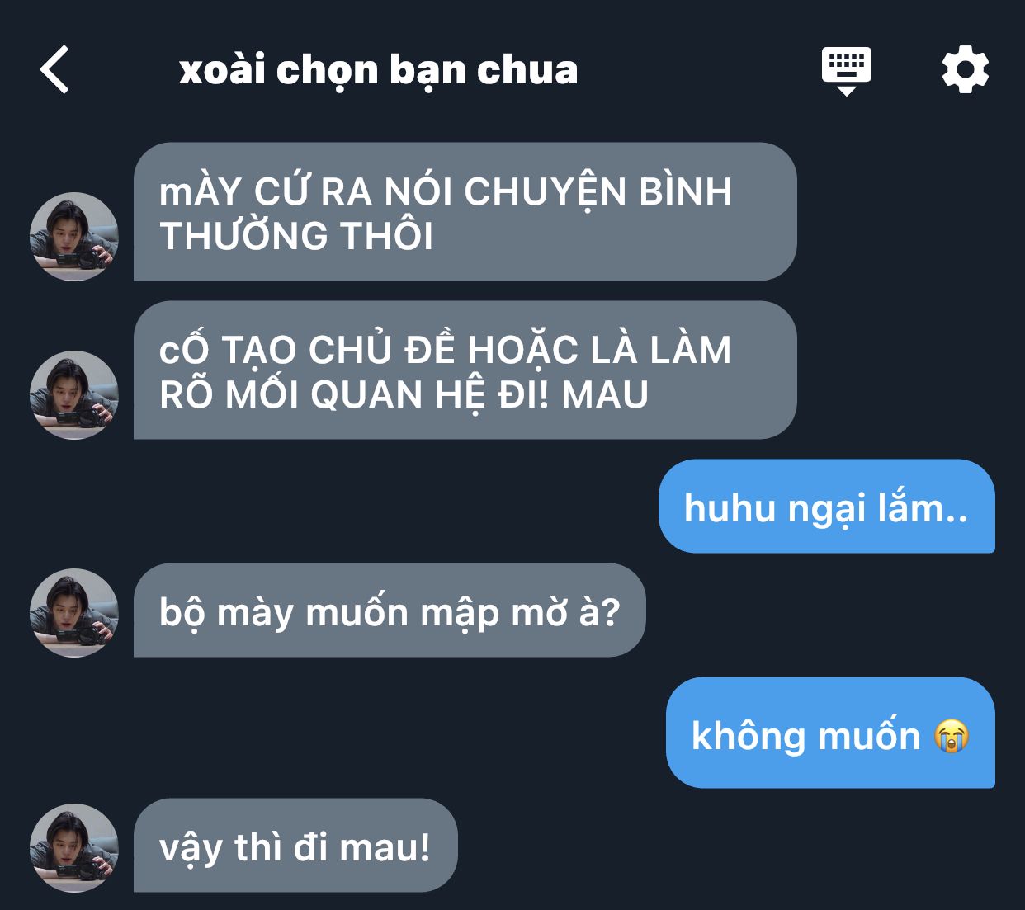Image resolution: width=1025 pixels, height=910 pixels.
Task: Tap the word MAU ending second gray bubble
Action: click(x=605, y=394)
